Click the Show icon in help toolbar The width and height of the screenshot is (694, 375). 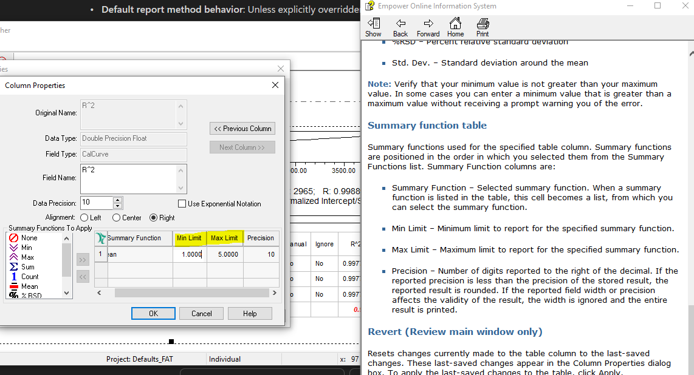coord(373,27)
